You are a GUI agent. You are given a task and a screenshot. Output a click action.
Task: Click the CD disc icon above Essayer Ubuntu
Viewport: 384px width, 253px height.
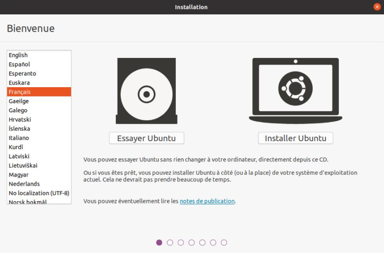tap(146, 91)
